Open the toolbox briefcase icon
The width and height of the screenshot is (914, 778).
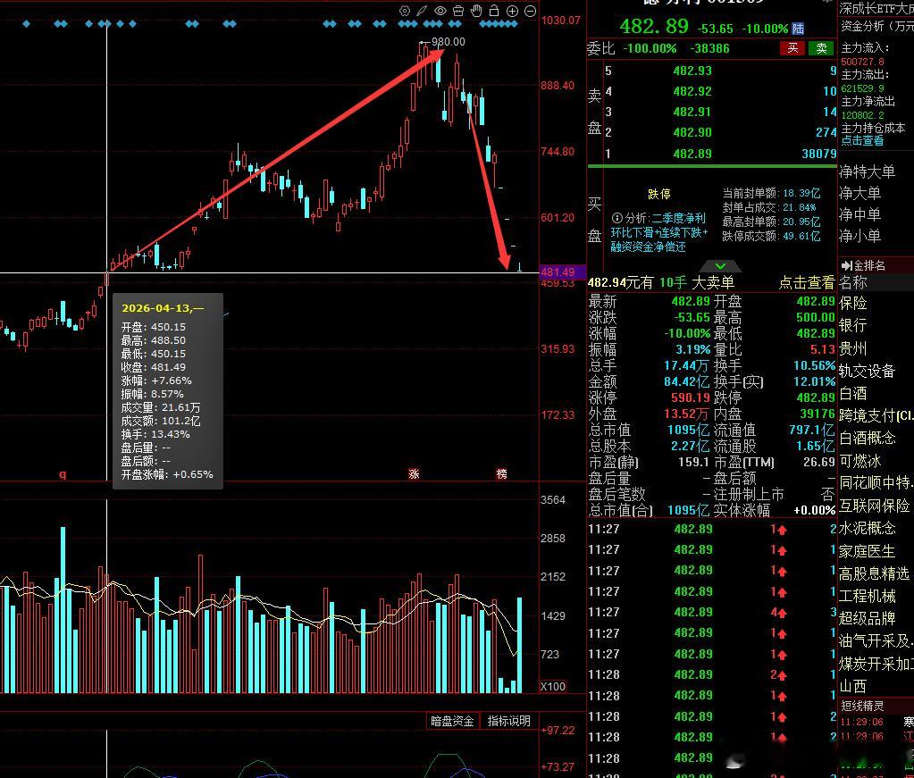click(x=458, y=11)
